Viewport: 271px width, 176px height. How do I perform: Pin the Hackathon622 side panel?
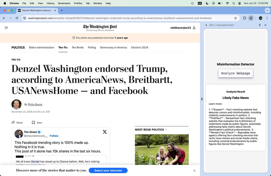pyautogui.click(x=260, y=25)
